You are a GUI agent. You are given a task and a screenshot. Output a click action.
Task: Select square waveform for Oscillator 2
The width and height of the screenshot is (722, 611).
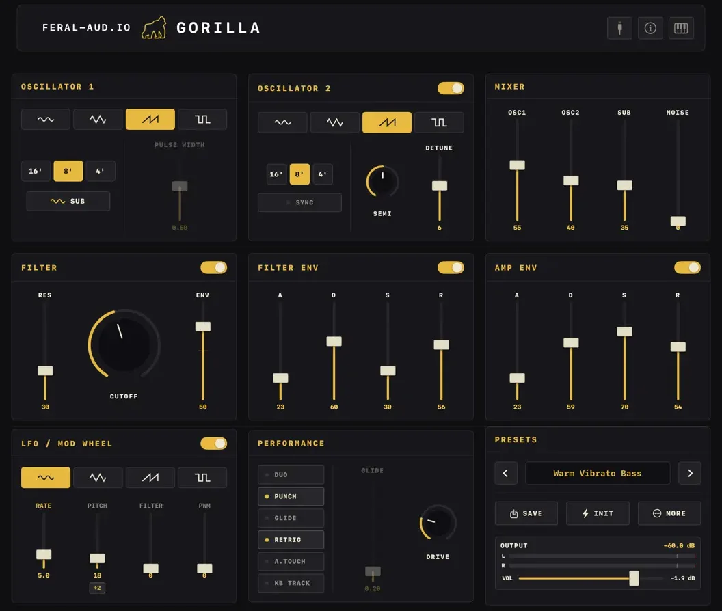click(439, 122)
